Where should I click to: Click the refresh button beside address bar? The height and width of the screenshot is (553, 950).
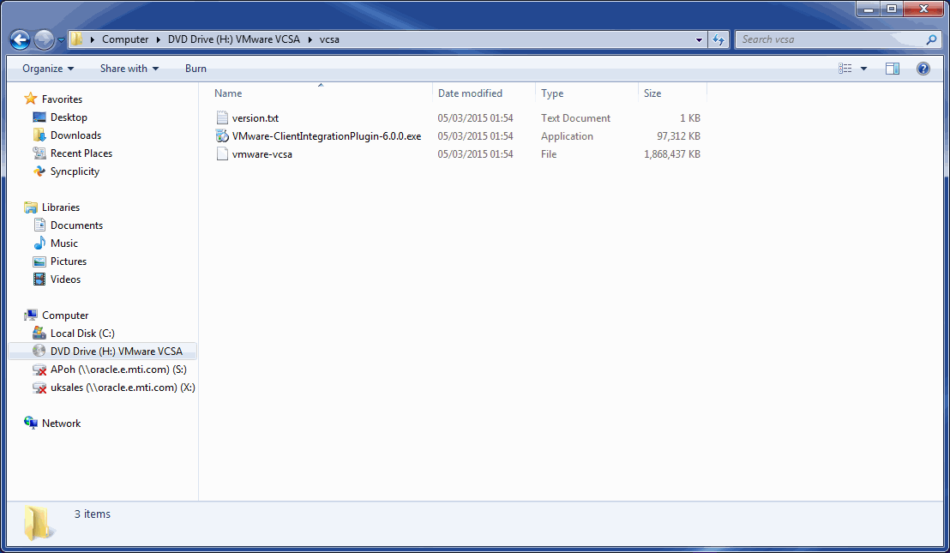(719, 39)
